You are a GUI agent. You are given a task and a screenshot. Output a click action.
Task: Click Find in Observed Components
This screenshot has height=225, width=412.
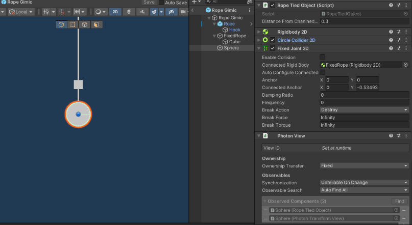coord(400,201)
